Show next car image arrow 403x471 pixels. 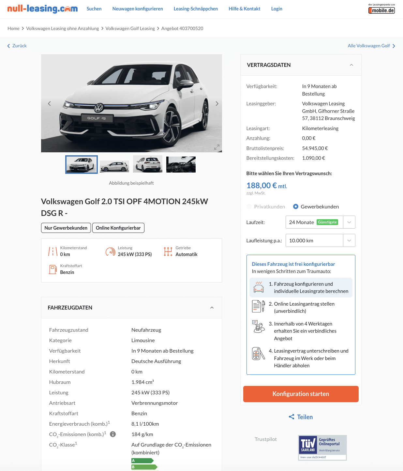[217, 103]
